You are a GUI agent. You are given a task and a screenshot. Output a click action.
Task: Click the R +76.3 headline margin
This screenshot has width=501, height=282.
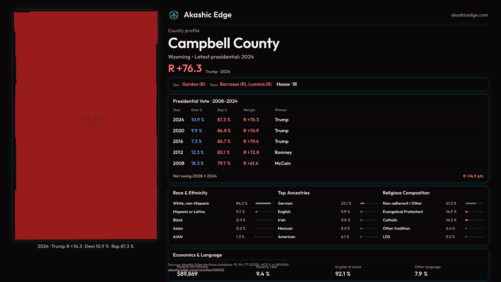pos(185,69)
